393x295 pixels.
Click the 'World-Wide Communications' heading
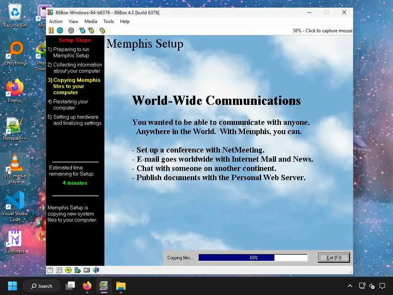[216, 101]
